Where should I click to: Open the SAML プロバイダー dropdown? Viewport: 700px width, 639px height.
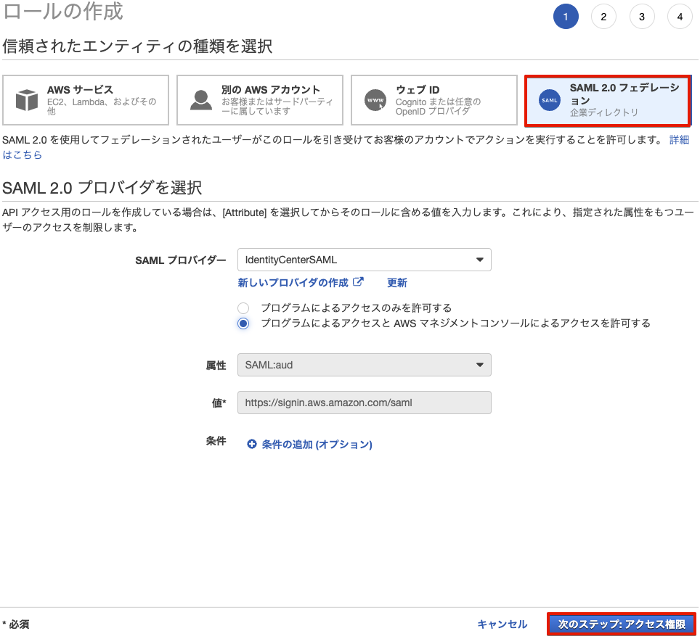365,260
